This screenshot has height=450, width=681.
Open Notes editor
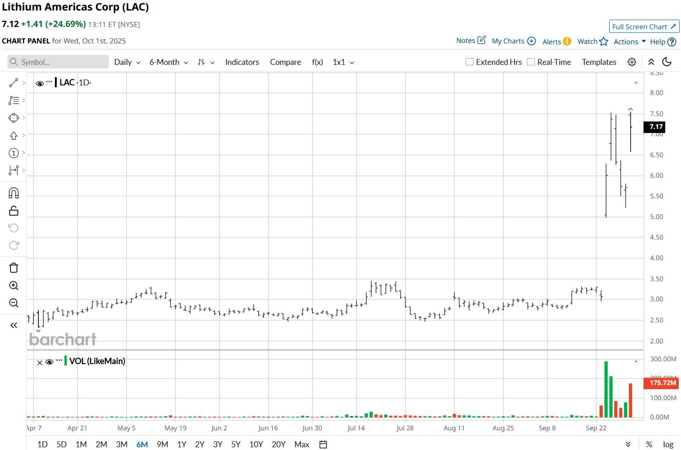[471, 41]
